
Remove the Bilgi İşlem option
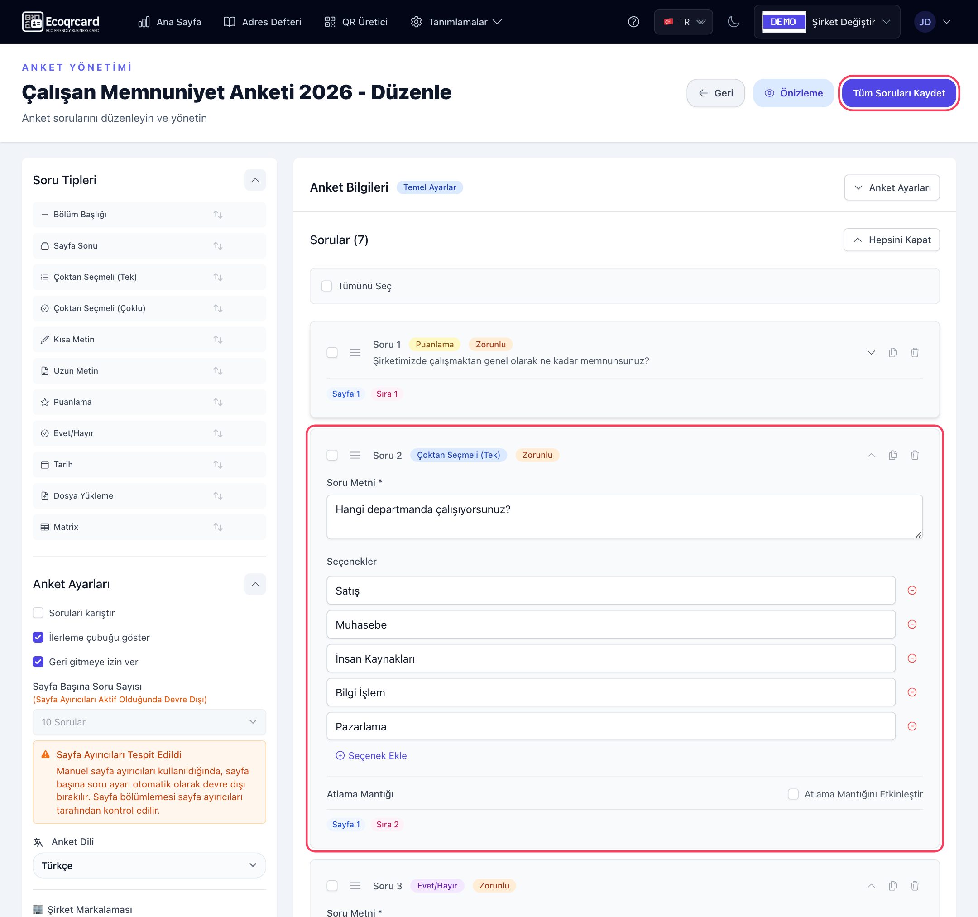coord(911,692)
